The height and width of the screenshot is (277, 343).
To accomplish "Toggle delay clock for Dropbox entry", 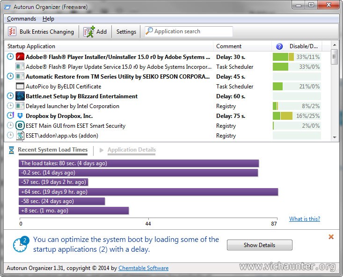I will tap(10, 115).
